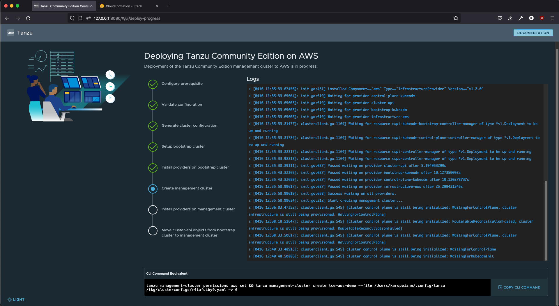The width and height of the screenshot is (559, 306).
Task: Switch to the CloudFormation - Stack tab
Action: pyautogui.click(x=129, y=6)
